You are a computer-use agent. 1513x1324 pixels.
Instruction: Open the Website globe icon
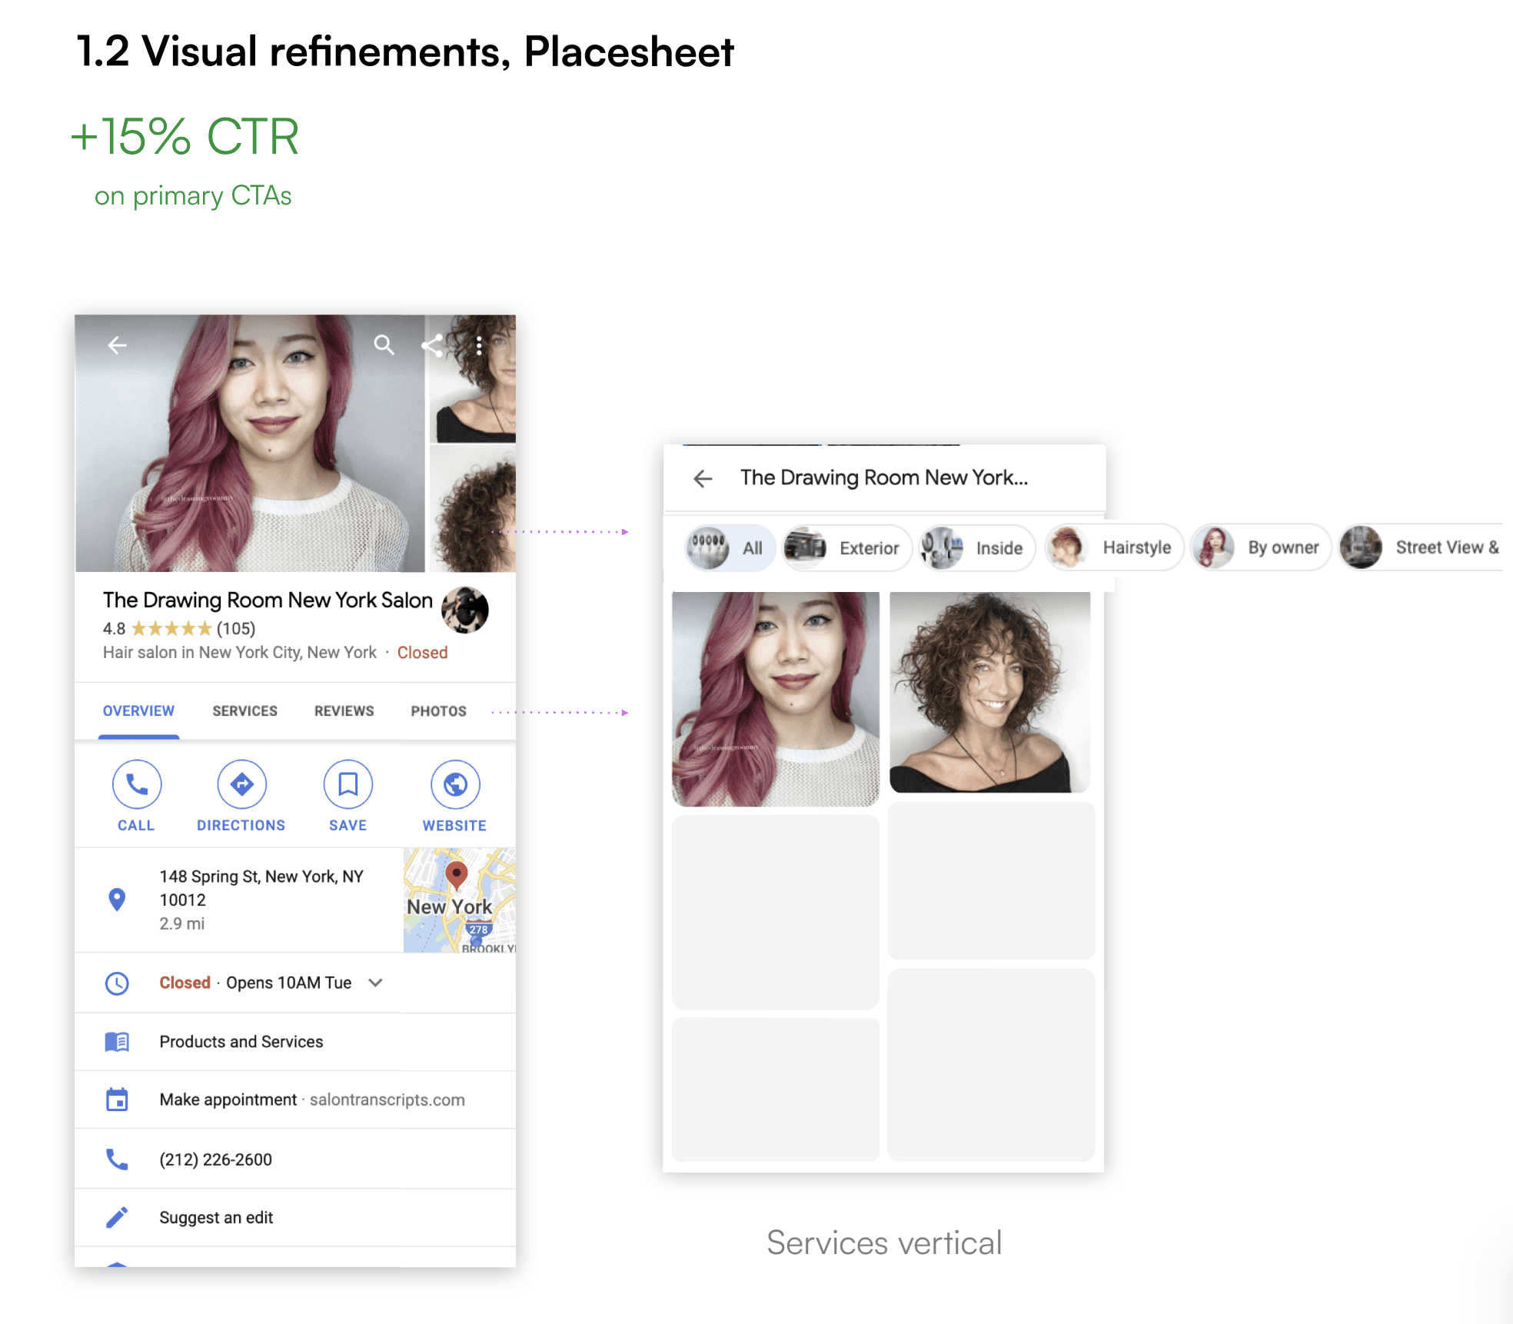(455, 785)
